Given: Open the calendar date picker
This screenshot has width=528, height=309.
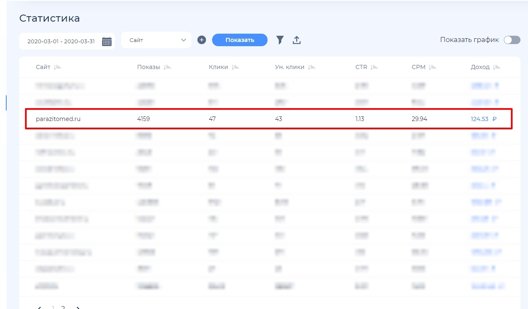Looking at the screenshot, I should (x=107, y=42).
